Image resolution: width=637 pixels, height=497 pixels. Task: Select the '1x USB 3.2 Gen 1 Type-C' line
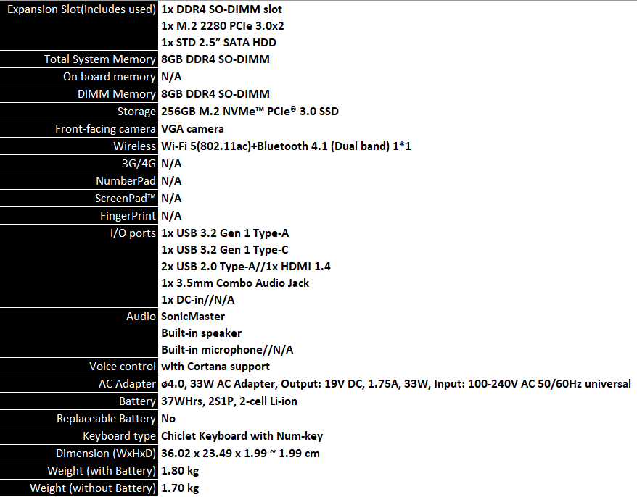point(225,250)
